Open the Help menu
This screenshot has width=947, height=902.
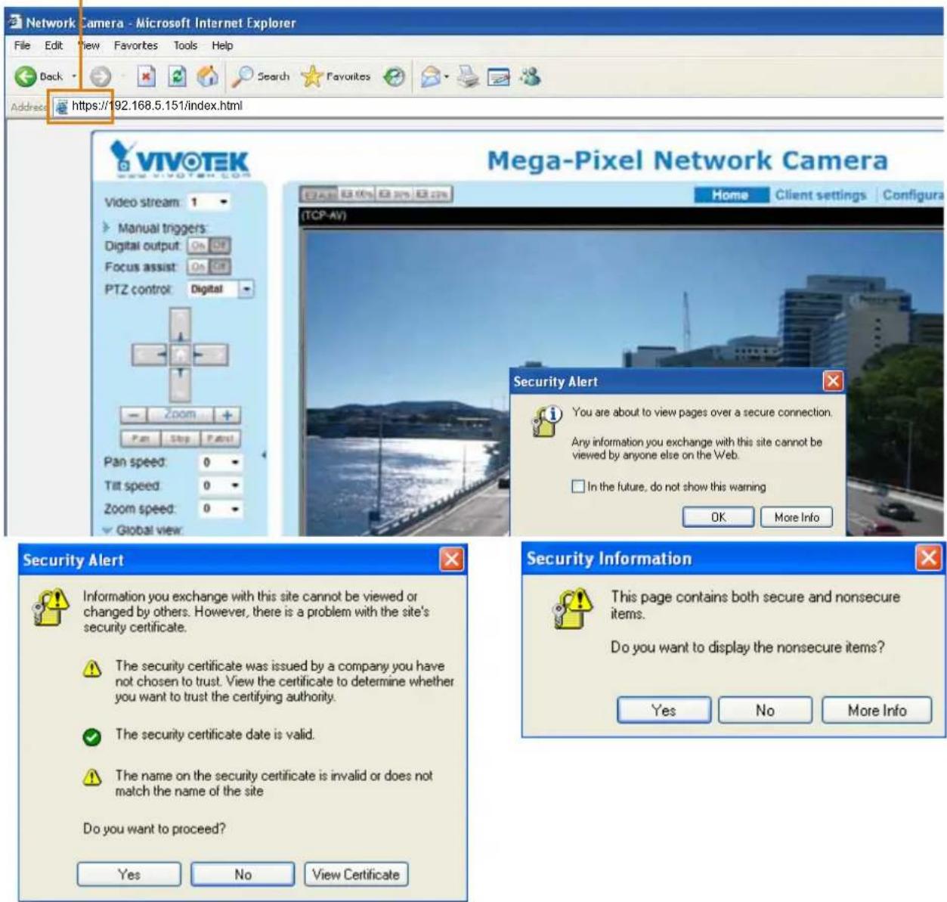tap(222, 45)
